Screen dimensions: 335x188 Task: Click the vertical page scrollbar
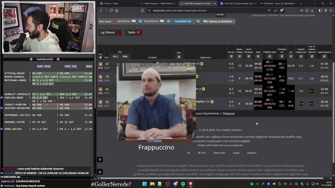333,112
